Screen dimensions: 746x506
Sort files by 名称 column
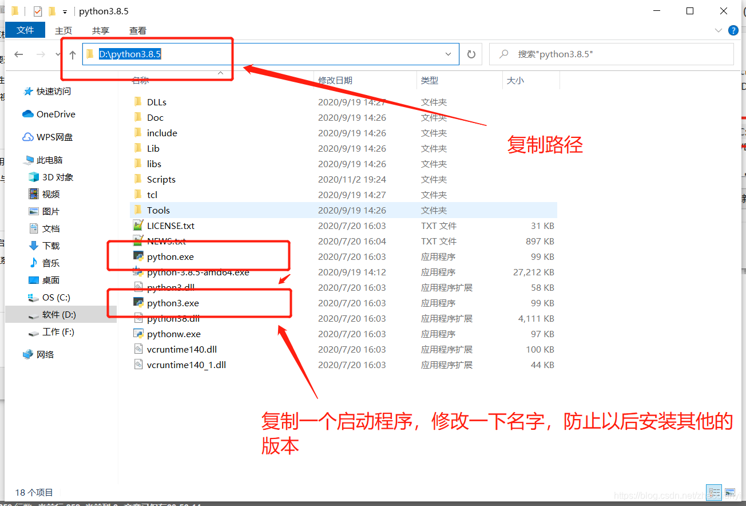(x=141, y=81)
